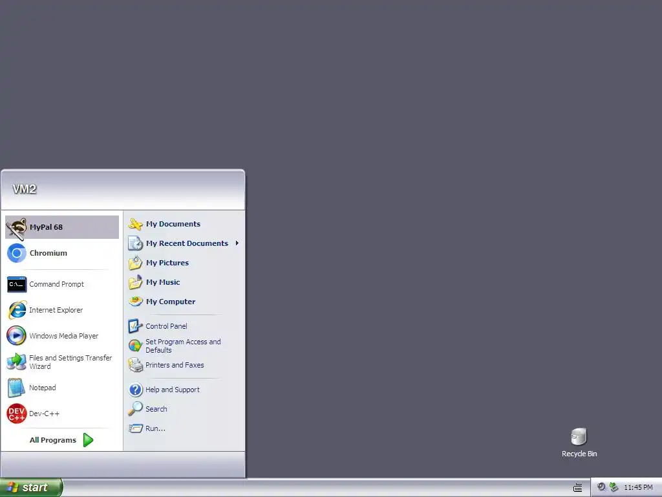Click the VM2 user name header
The height and width of the screenshot is (497, 662).
click(25, 189)
